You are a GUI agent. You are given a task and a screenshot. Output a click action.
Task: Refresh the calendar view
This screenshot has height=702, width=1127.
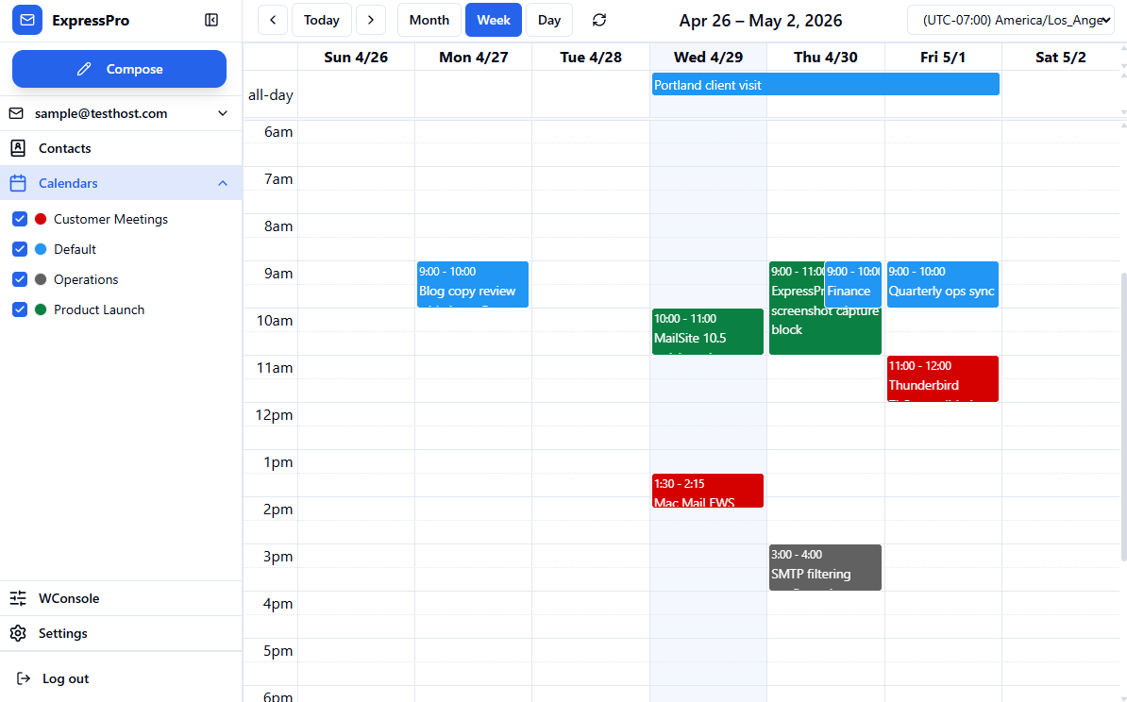pos(599,20)
